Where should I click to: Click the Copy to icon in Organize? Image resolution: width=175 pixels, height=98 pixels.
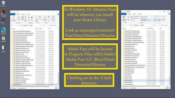(29, 20)
